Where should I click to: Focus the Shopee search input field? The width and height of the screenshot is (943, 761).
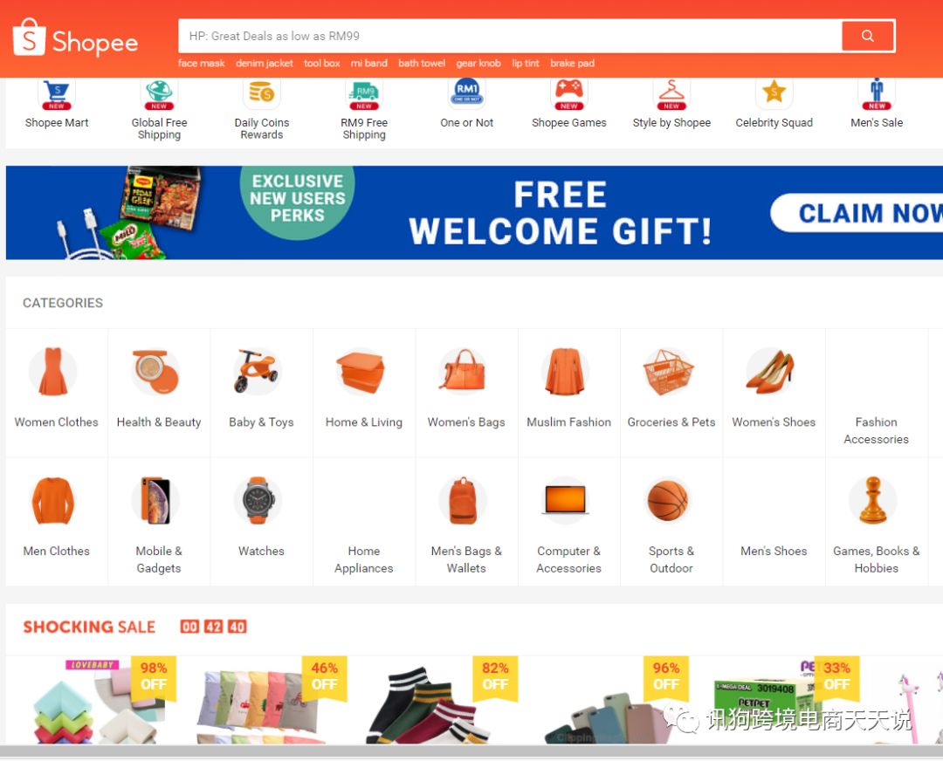tap(510, 36)
